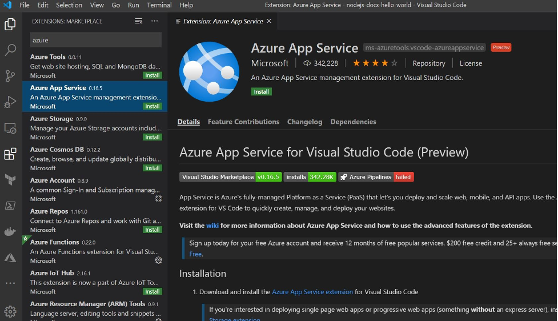Open the Selection menu
558x321 pixels.
(69, 5)
